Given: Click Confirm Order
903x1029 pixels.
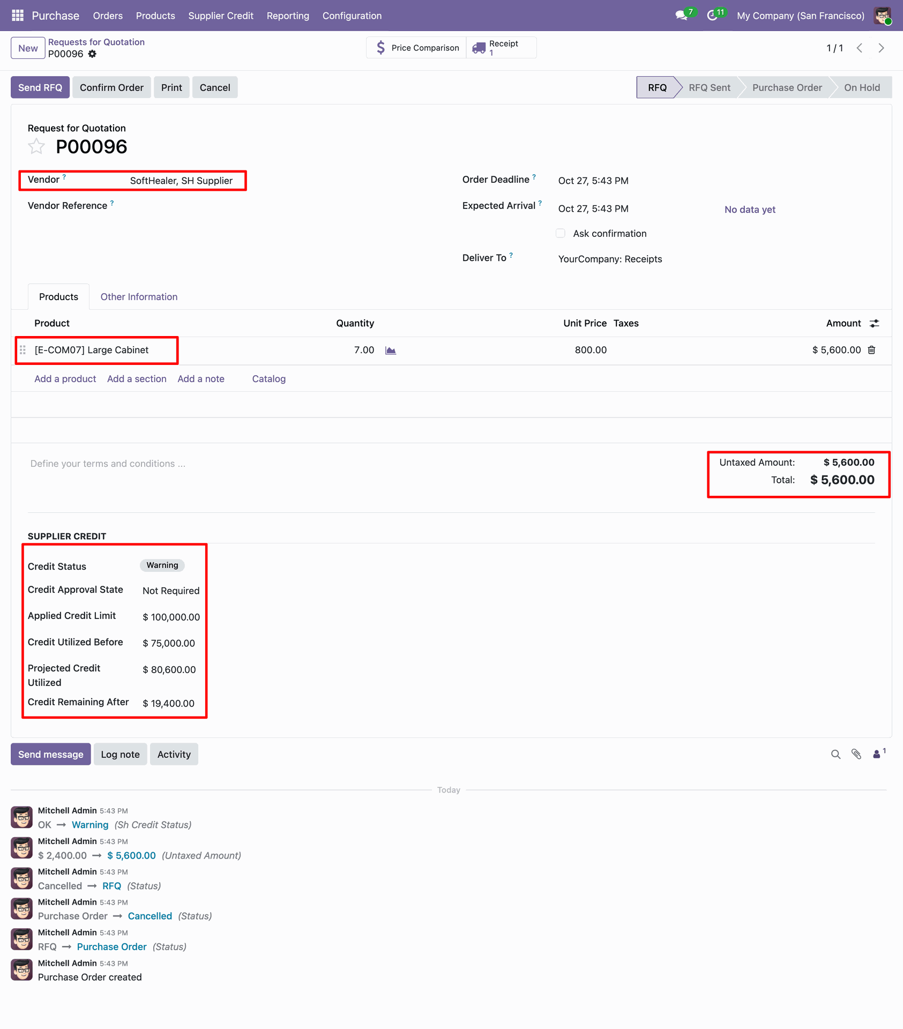Looking at the screenshot, I should 111,87.
